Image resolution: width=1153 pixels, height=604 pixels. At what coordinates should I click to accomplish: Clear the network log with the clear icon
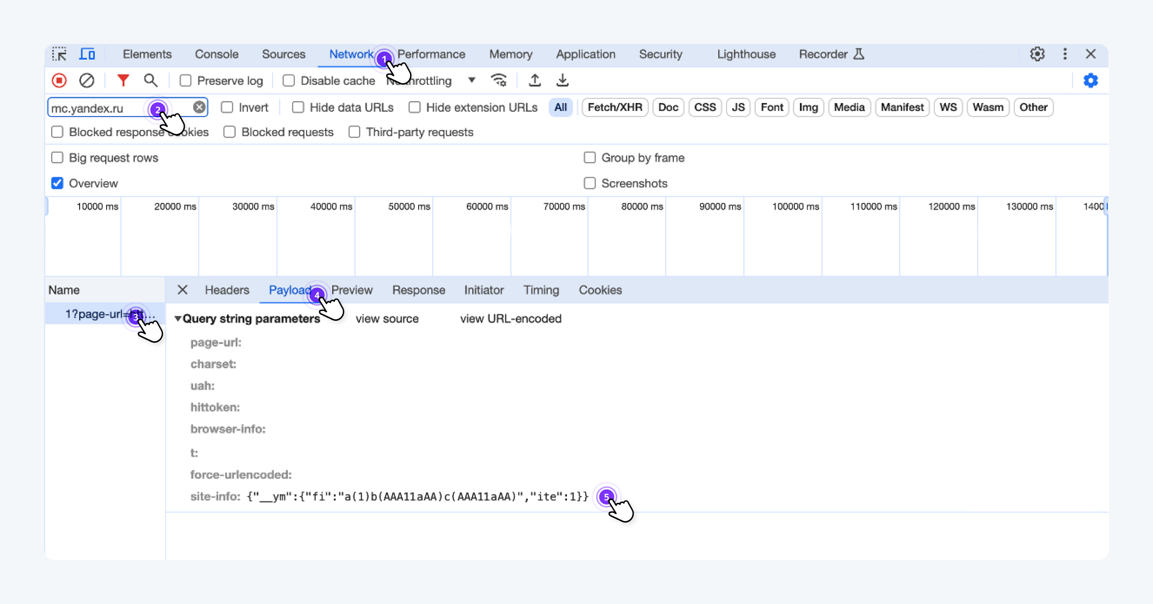[86, 81]
